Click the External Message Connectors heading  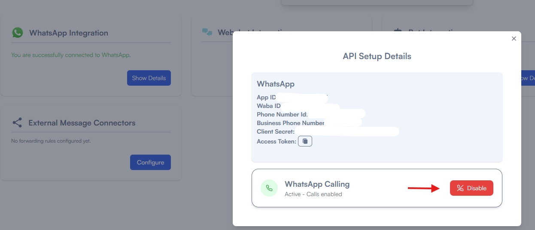click(82, 123)
